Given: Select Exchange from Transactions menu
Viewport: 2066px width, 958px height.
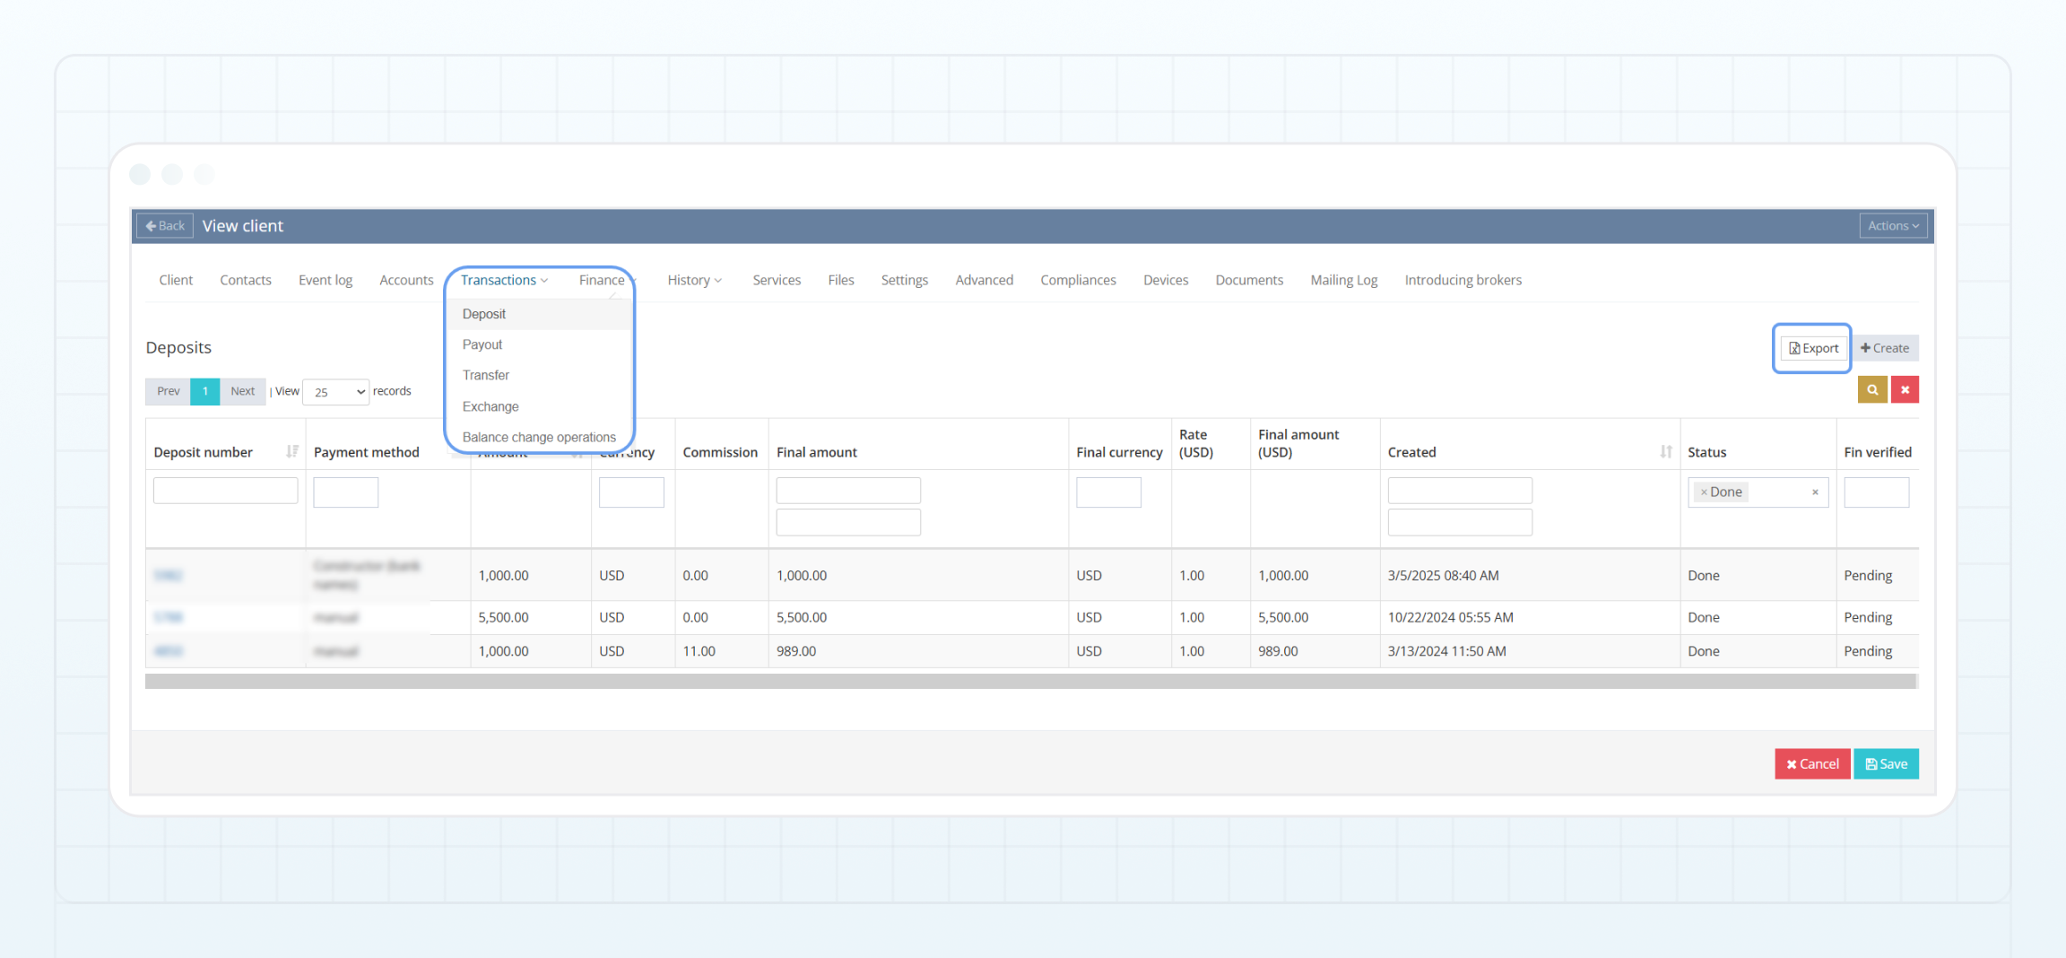Looking at the screenshot, I should pyautogui.click(x=490, y=406).
